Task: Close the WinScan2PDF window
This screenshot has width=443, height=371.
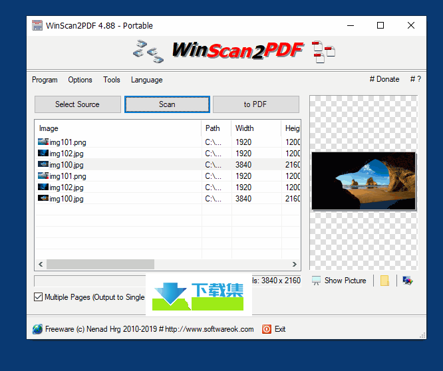Action: pos(411,25)
